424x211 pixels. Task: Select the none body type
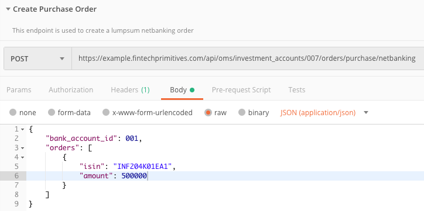(x=13, y=113)
